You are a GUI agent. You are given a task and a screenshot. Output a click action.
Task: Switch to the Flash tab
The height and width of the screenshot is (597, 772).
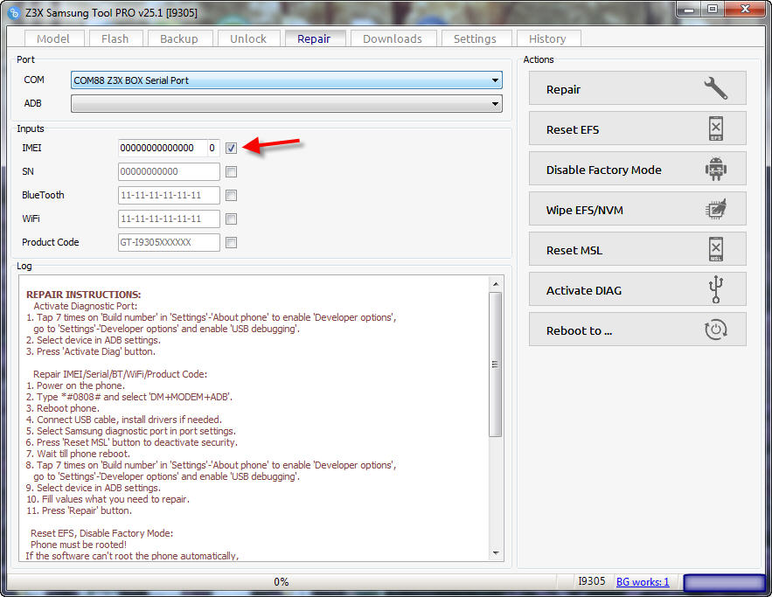click(115, 38)
